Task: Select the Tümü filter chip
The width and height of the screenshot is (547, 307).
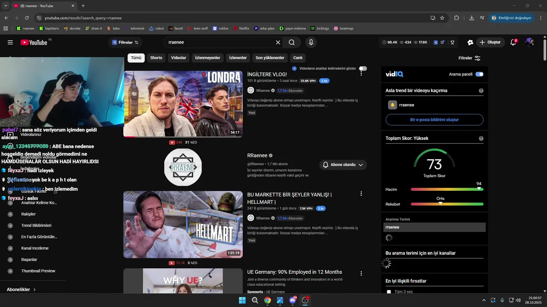Action: click(136, 58)
